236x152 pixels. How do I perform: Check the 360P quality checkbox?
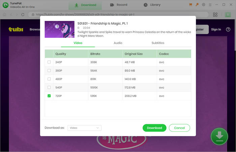click(x=49, y=71)
